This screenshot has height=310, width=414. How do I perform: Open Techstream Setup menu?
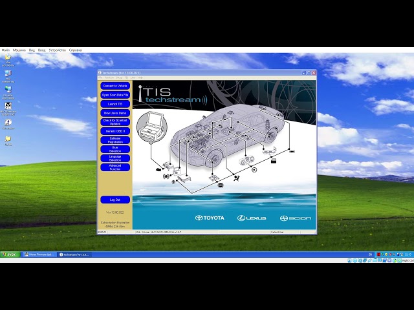(119, 77)
